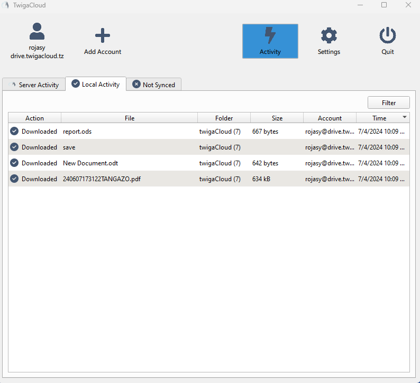
Task: Open the rojasy account at drive.twigacloud.tz
Action: point(37,41)
